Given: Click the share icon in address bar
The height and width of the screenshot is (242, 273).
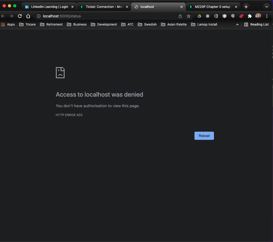Looking at the screenshot, I should pyautogui.click(x=180, y=16).
